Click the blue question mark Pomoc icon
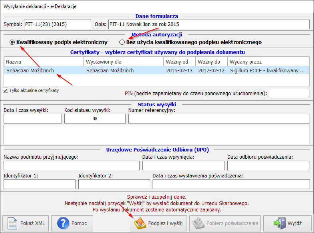Viewport: 314px width, 233px height. (x=64, y=223)
